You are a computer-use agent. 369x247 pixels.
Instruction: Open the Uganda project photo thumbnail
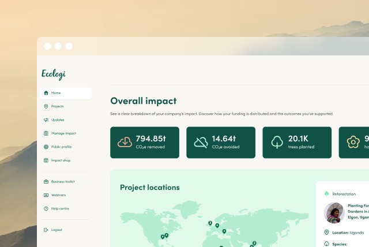pyautogui.click(x=334, y=212)
